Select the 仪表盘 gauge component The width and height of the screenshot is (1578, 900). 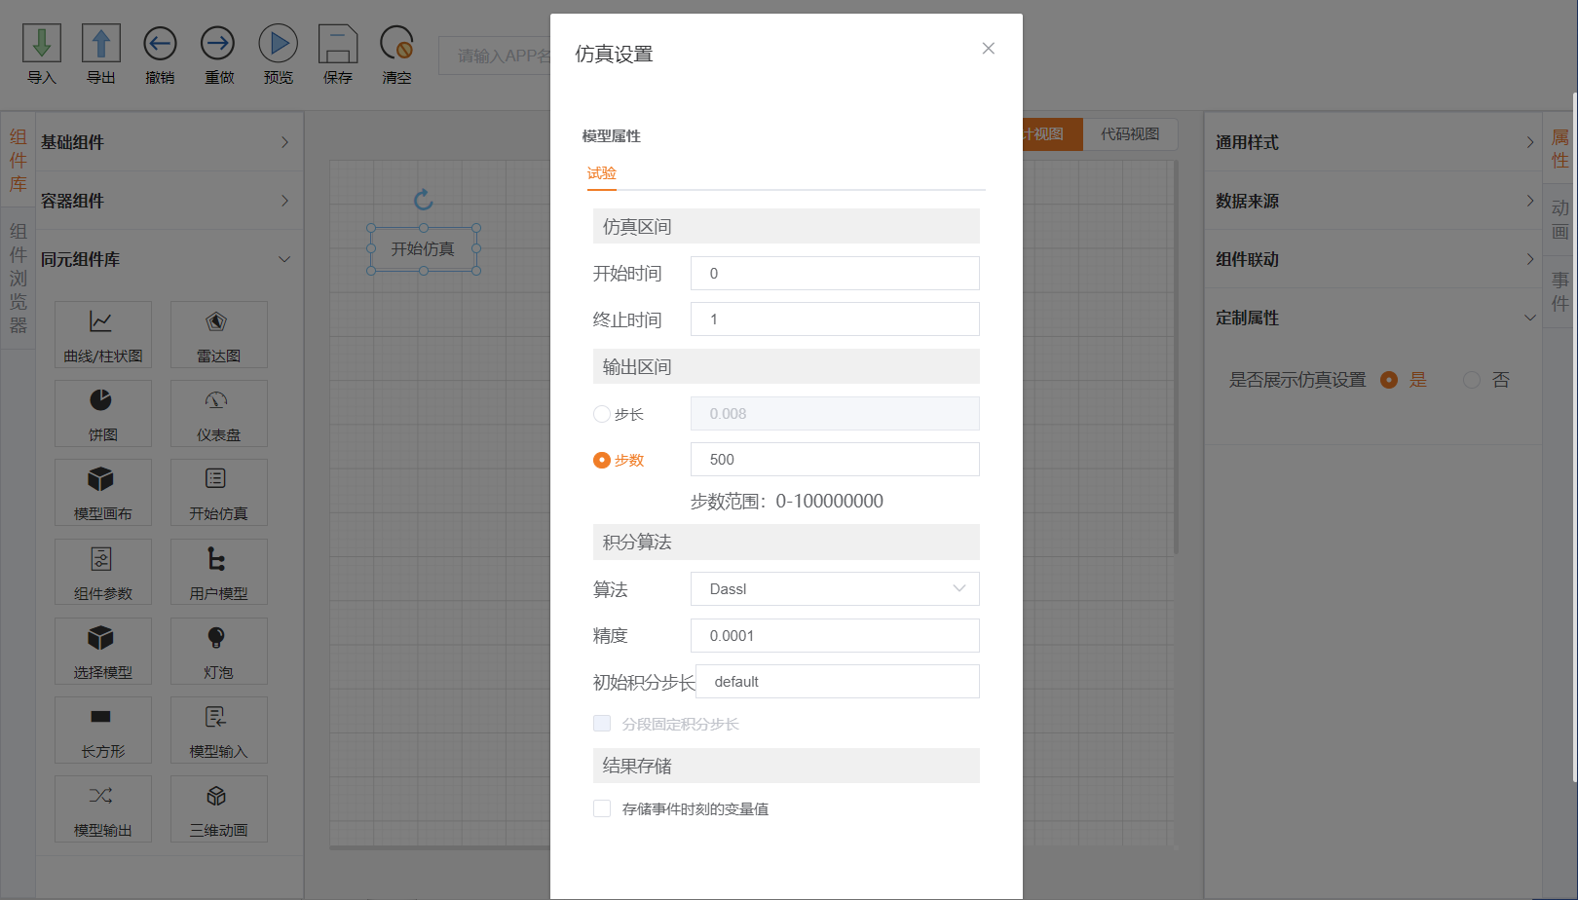pos(218,413)
